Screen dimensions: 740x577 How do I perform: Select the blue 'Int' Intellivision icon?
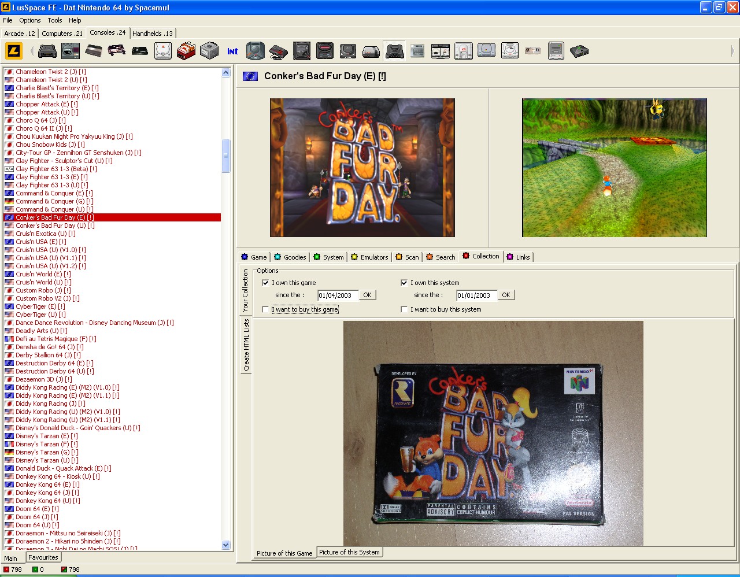pyautogui.click(x=232, y=51)
